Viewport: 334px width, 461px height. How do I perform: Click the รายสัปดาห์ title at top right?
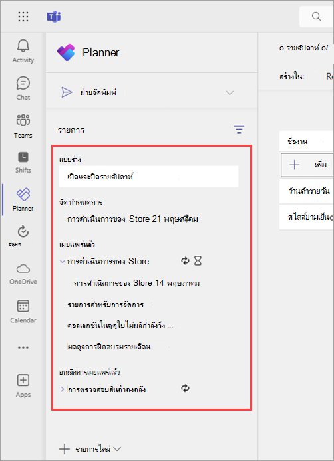(303, 48)
